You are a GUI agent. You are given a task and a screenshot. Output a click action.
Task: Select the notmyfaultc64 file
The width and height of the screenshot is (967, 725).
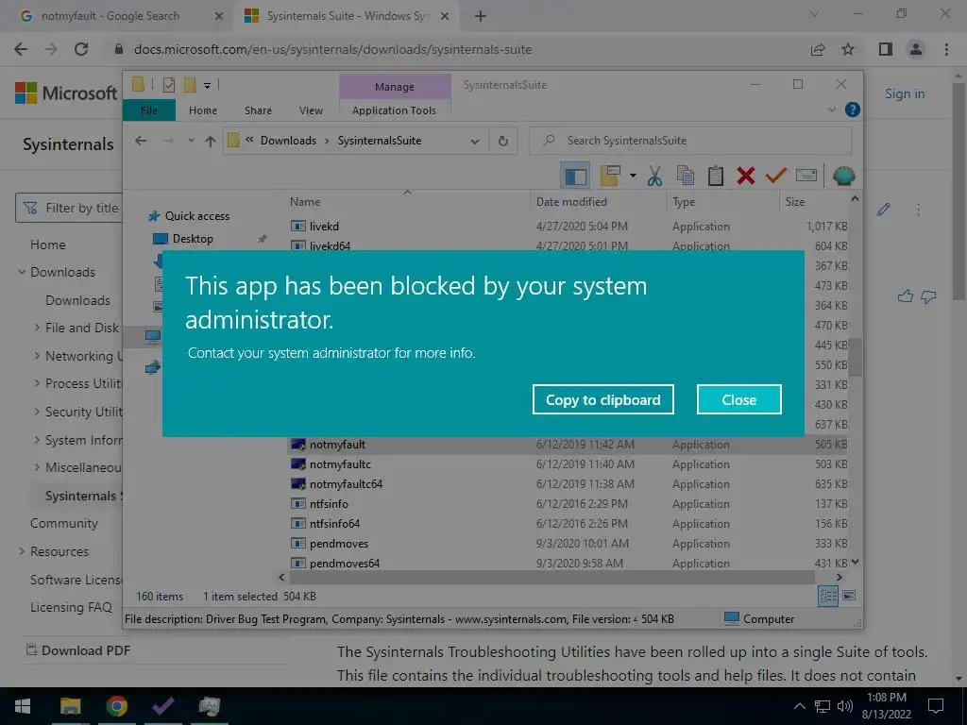click(346, 484)
